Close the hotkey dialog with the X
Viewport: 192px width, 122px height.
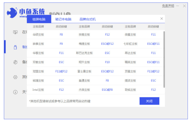162,19
